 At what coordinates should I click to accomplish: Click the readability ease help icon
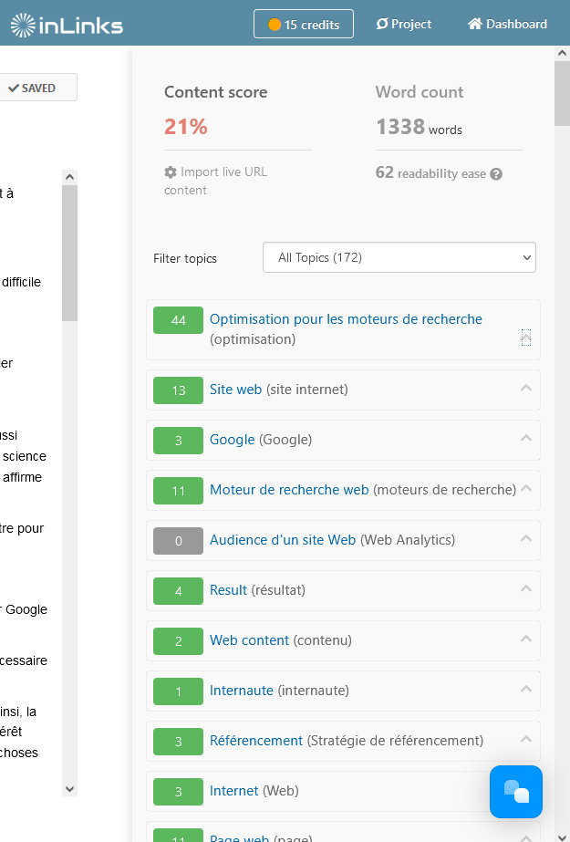click(496, 174)
